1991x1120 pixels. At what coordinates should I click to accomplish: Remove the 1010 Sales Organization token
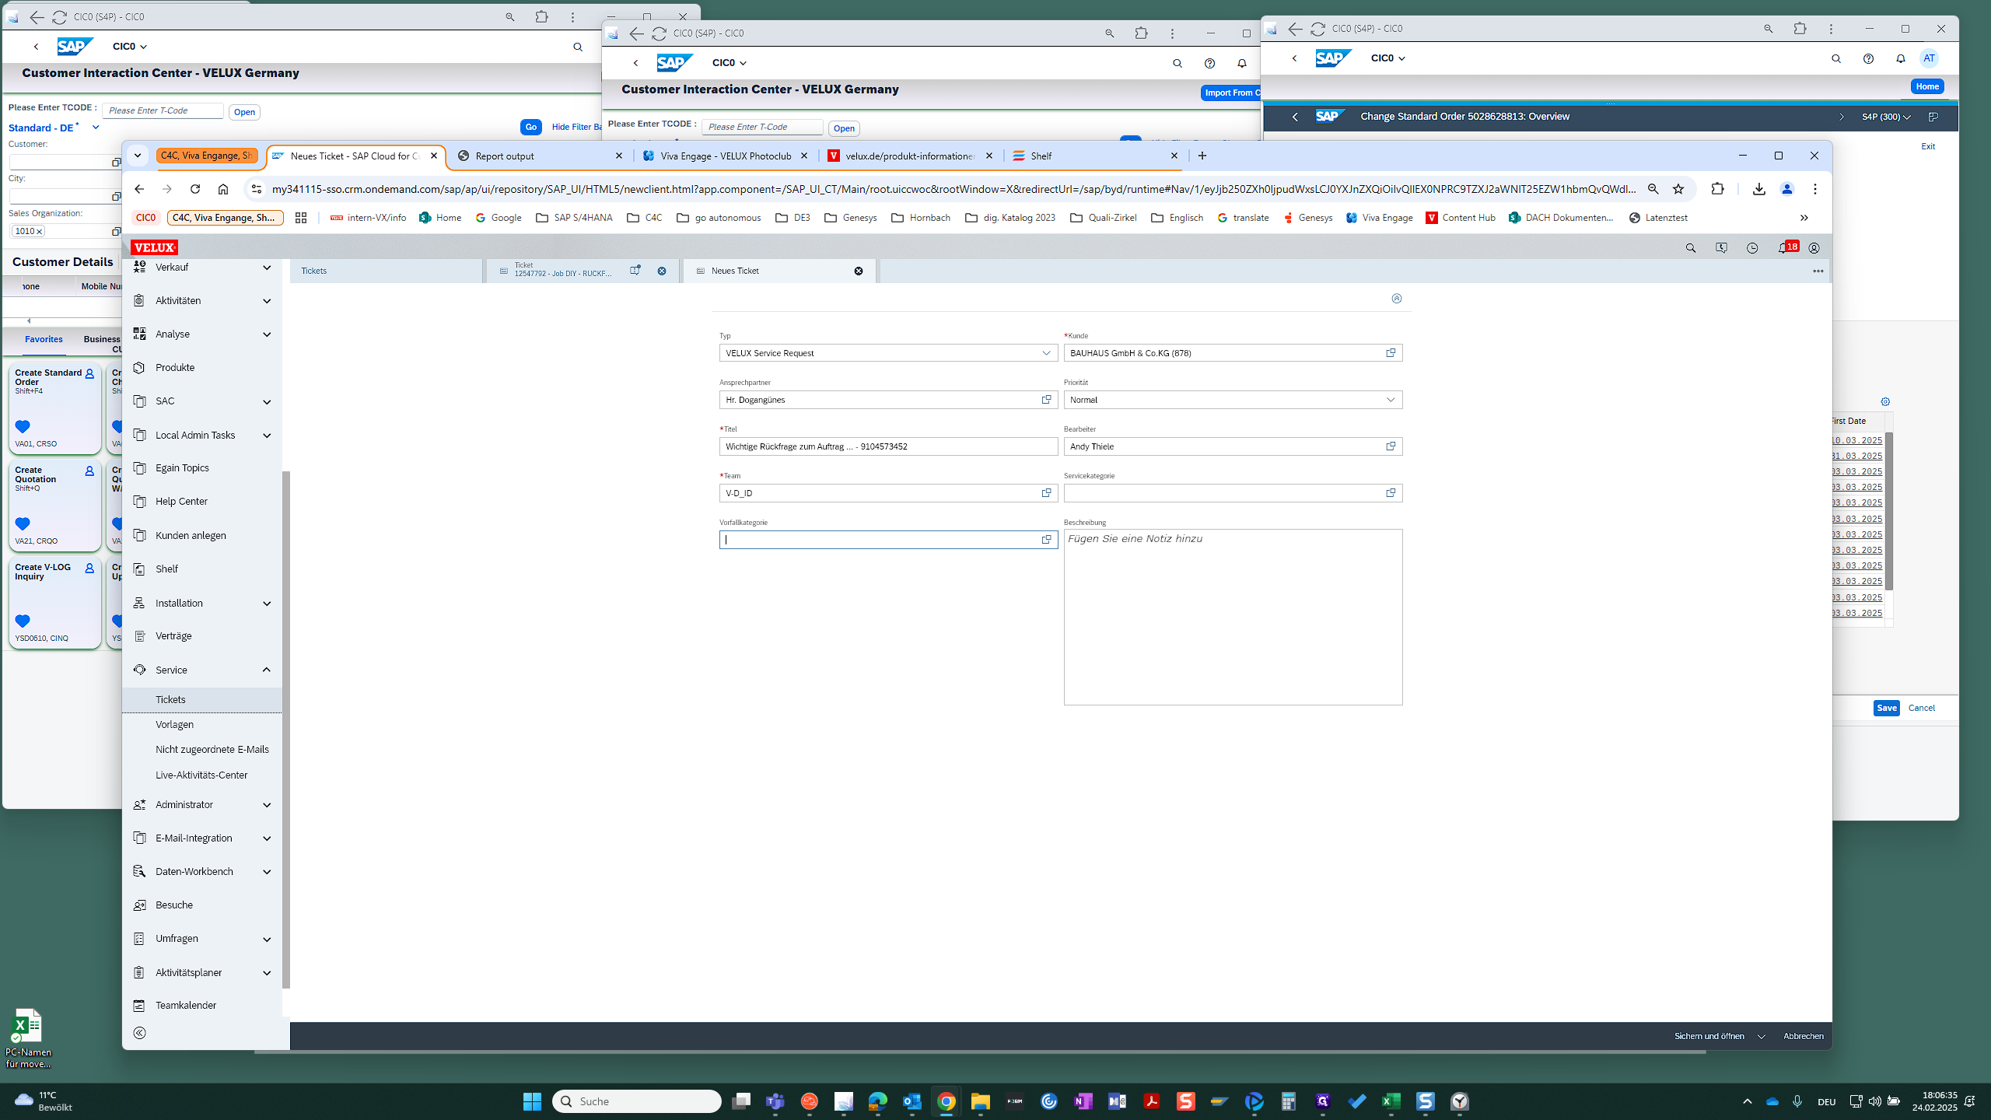pos(39,231)
